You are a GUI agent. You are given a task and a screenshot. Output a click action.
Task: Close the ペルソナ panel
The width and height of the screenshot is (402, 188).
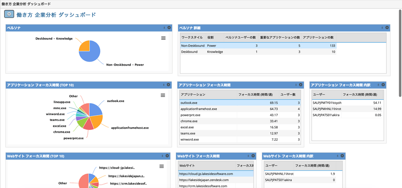pos(169,27)
